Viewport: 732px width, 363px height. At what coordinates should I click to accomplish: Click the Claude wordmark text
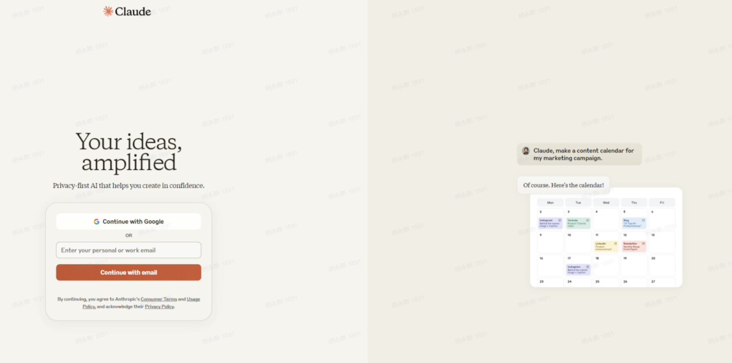pyautogui.click(x=133, y=11)
